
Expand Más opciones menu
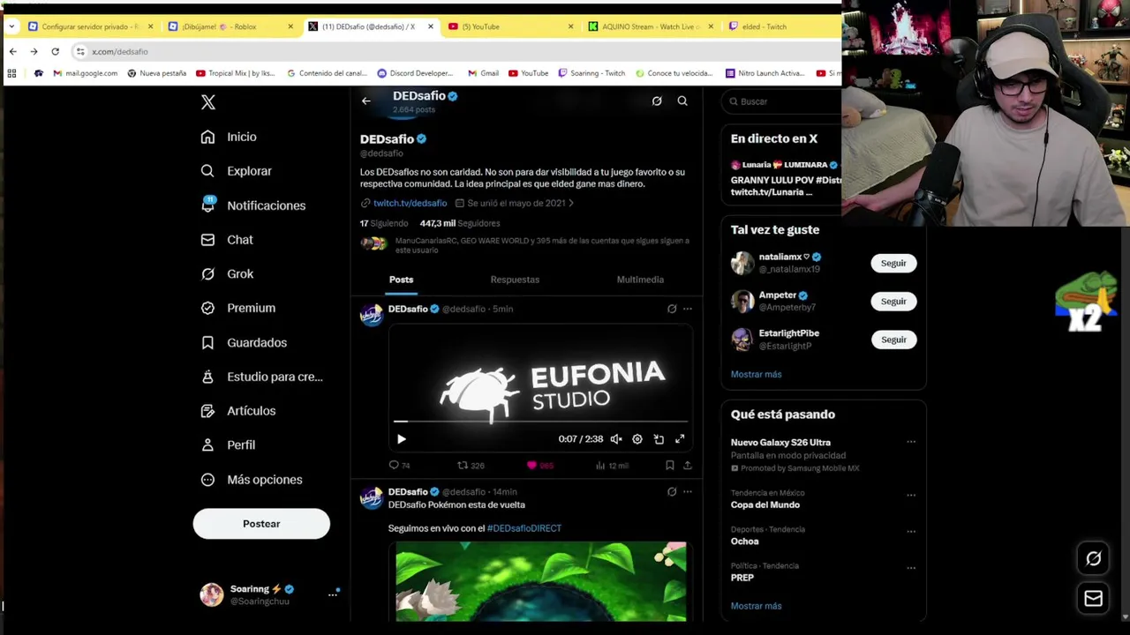252,480
